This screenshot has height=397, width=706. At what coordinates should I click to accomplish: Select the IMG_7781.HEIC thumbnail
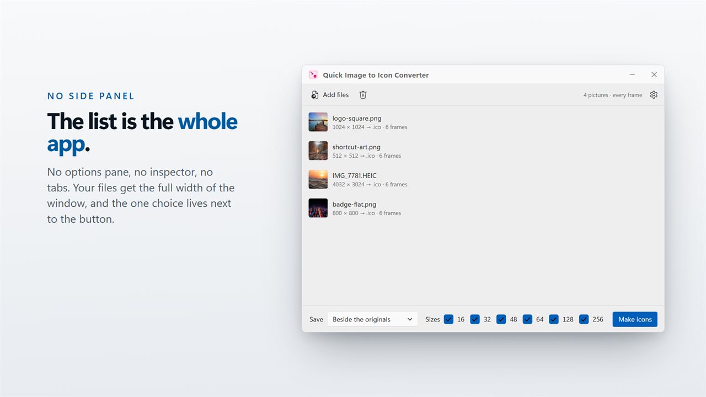point(318,179)
